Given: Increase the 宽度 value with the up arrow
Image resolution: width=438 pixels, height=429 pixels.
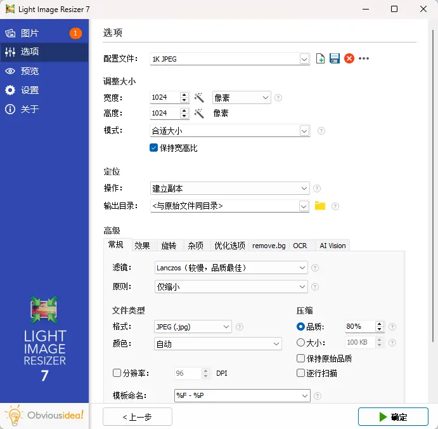Looking at the screenshot, I should point(184,95).
